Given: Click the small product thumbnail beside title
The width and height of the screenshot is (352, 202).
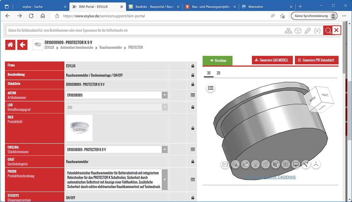Looking at the screenshot, I should [x=38, y=45].
